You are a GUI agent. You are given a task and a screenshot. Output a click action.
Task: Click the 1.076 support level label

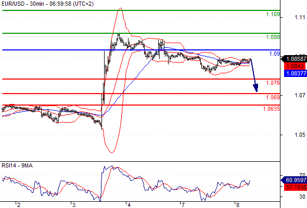tap(273, 83)
